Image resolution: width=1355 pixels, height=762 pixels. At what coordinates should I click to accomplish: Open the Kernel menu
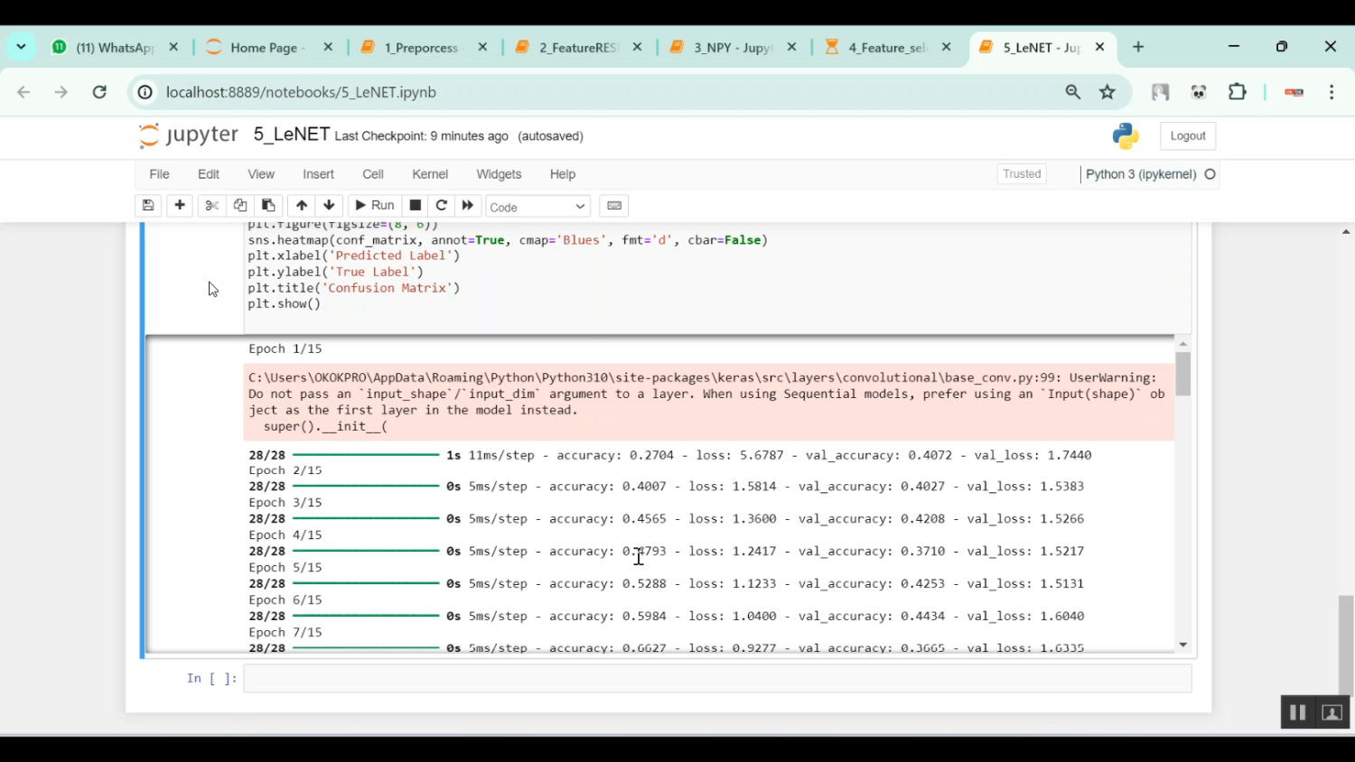point(429,173)
